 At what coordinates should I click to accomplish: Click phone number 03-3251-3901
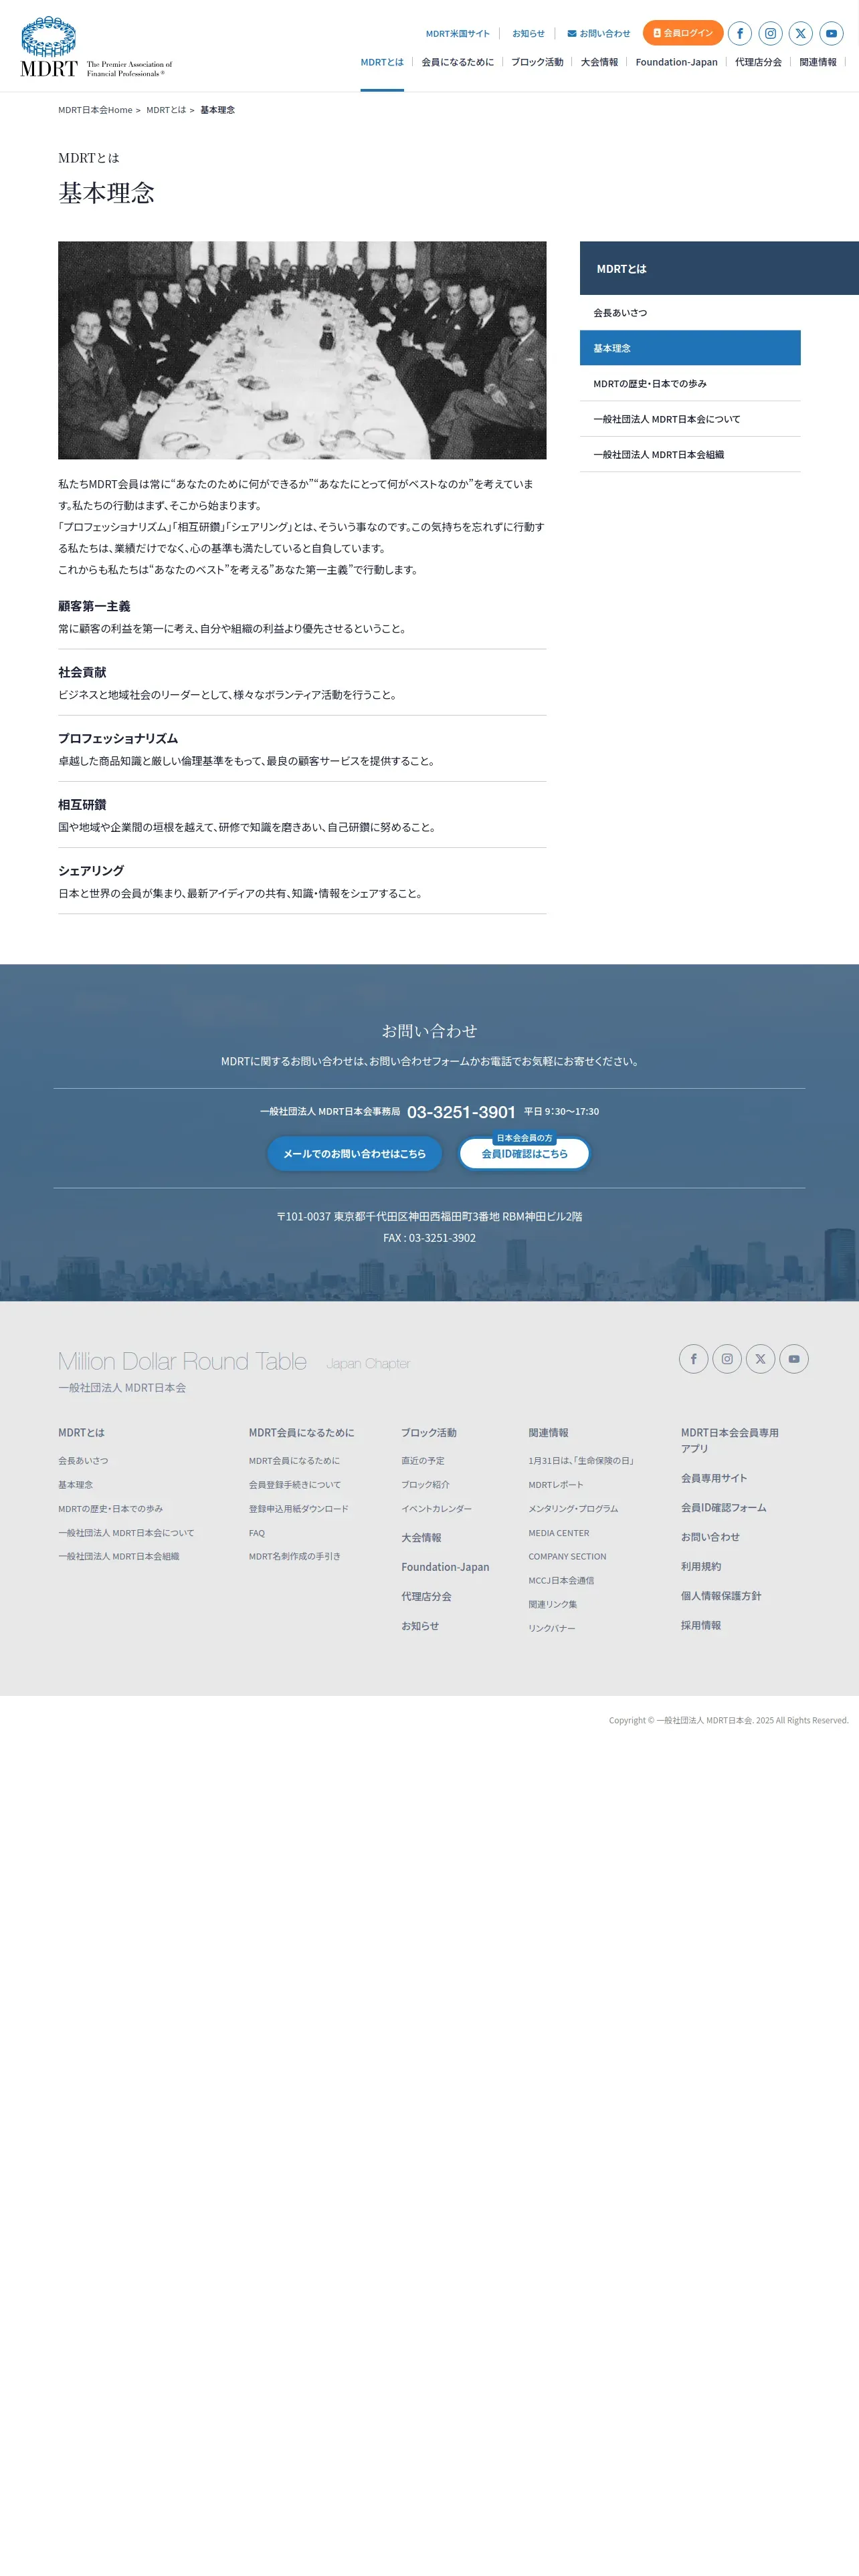[461, 1112]
